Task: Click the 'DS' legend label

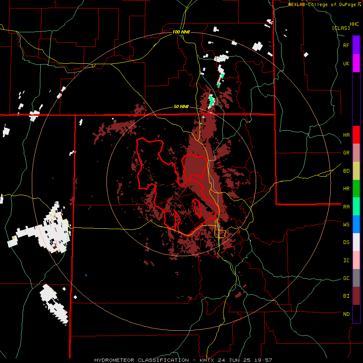Action: click(346, 242)
